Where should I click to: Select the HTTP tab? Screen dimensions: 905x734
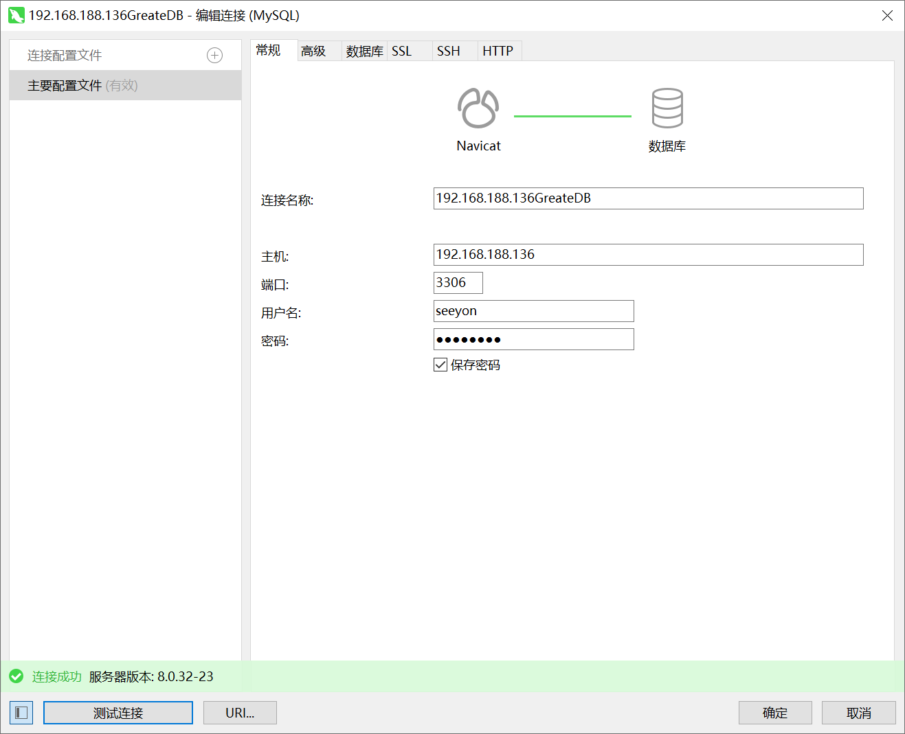[x=498, y=51]
